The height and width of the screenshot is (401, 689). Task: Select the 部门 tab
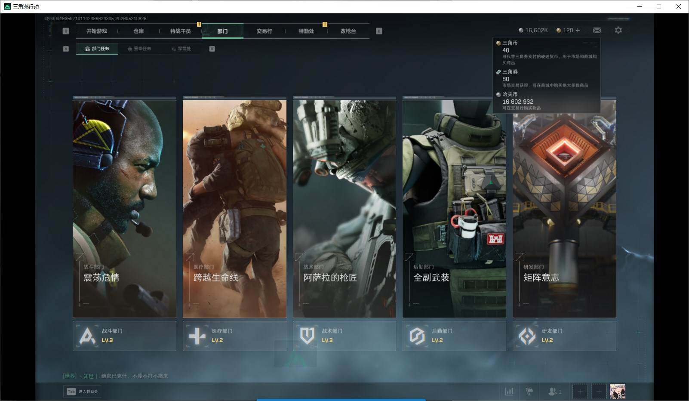(x=222, y=31)
